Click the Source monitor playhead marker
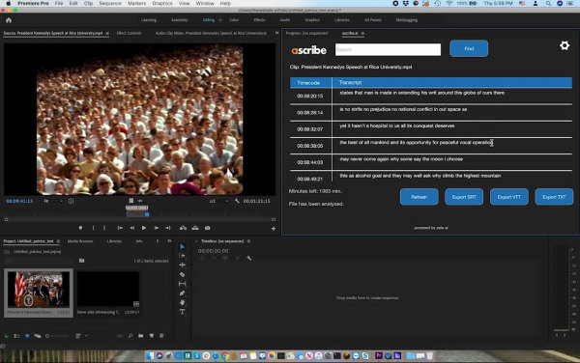The width and height of the screenshot is (580, 363). pos(147,214)
